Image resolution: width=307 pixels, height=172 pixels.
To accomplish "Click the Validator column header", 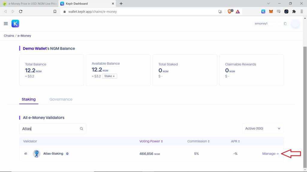I will (30, 141).
